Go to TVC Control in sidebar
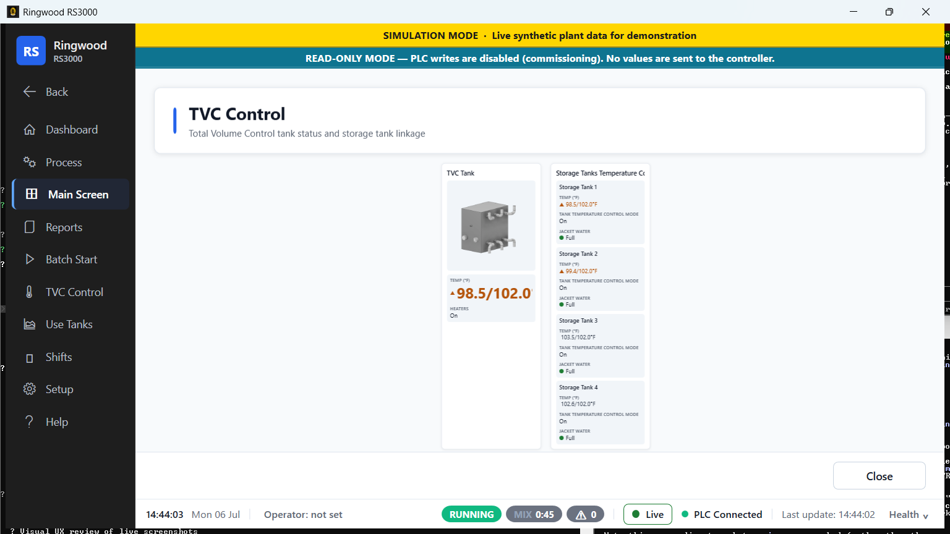Viewport: 950px width, 534px height. [x=71, y=292]
